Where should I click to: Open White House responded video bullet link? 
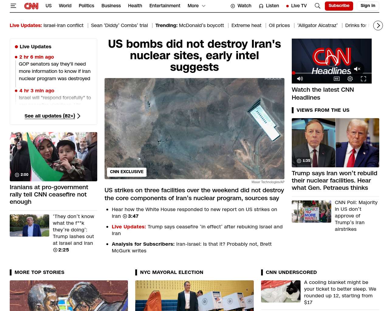point(194,213)
